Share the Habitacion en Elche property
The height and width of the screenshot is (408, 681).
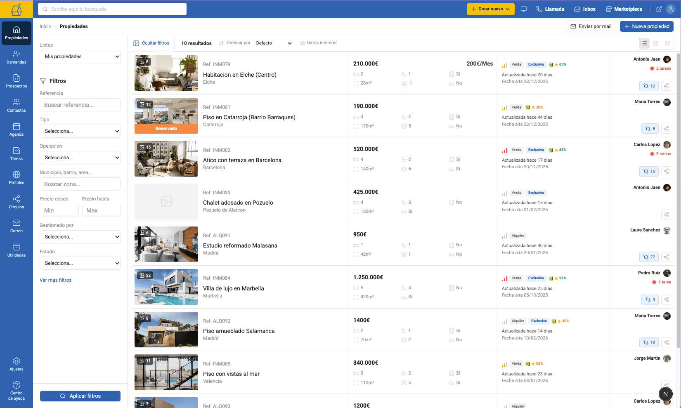click(666, 86)
